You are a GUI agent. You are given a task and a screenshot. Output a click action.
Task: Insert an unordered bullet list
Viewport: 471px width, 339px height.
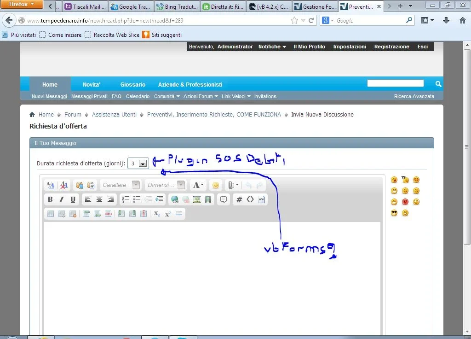tap(137, 199)
